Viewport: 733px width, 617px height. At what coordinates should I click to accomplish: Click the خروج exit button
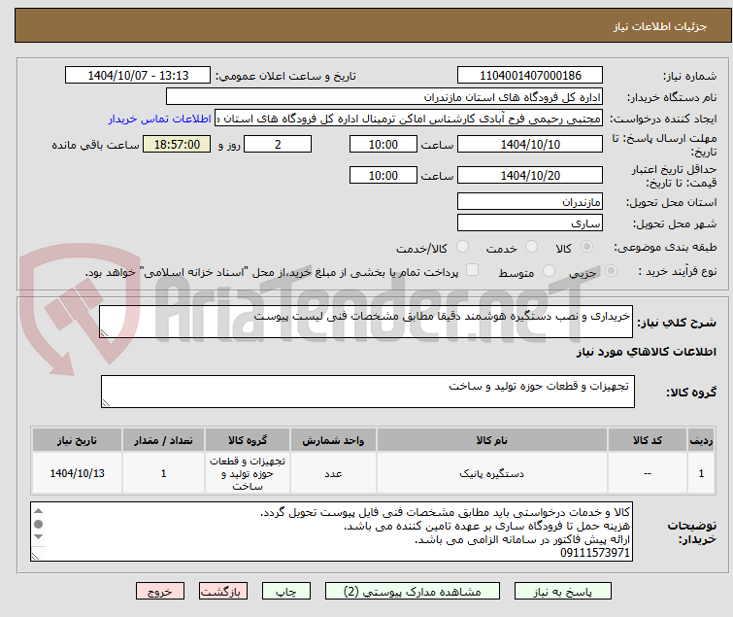(x=160, y=592)
